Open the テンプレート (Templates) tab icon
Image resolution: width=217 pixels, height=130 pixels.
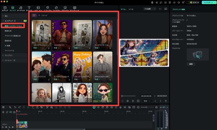75,8
